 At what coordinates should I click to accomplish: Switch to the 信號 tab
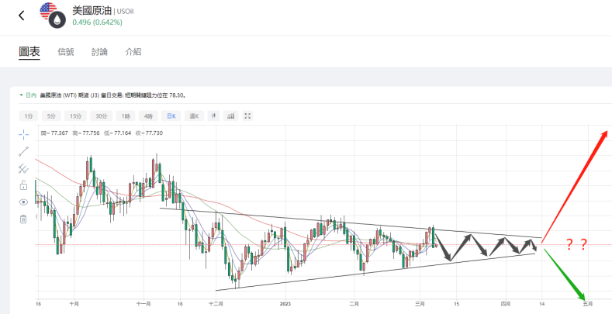pyautogui.click(x=66, y=52)
